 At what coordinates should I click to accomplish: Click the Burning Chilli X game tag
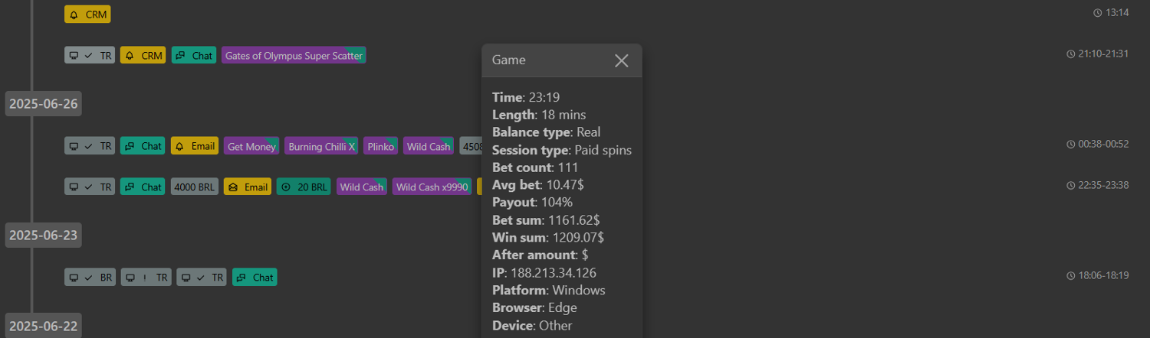click(x=321, y=146)
